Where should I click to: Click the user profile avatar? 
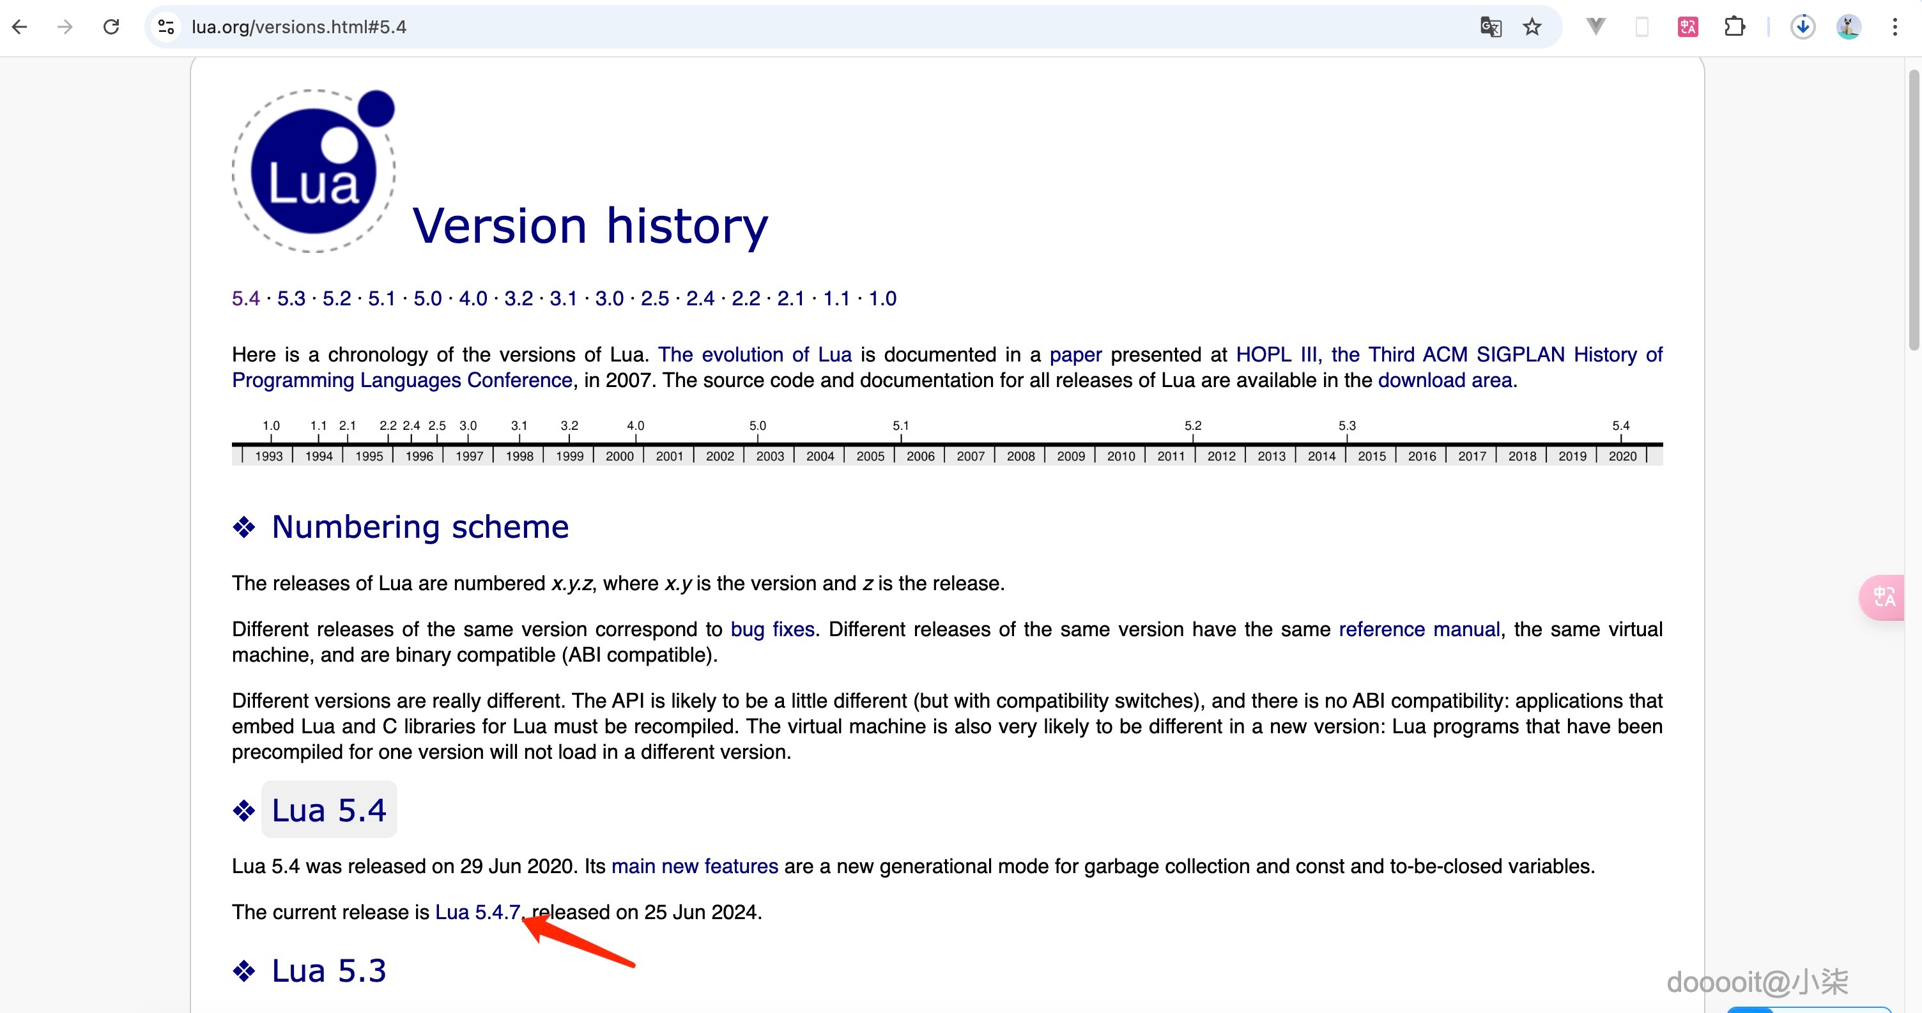(1848, 27)
